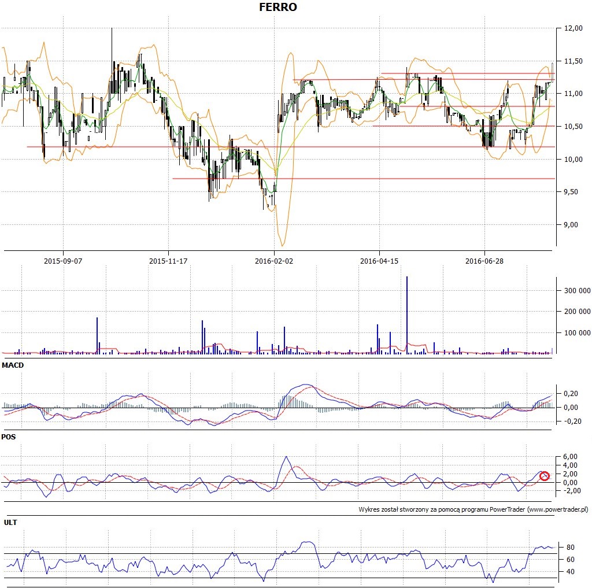This screenshot has height=588, width=592.
Task: Click the tallest volume bar above 300 000
Action: (406, 315)
